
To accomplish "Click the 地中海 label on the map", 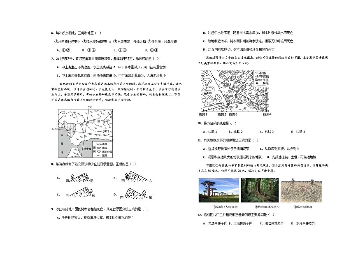I will (86, 149).
